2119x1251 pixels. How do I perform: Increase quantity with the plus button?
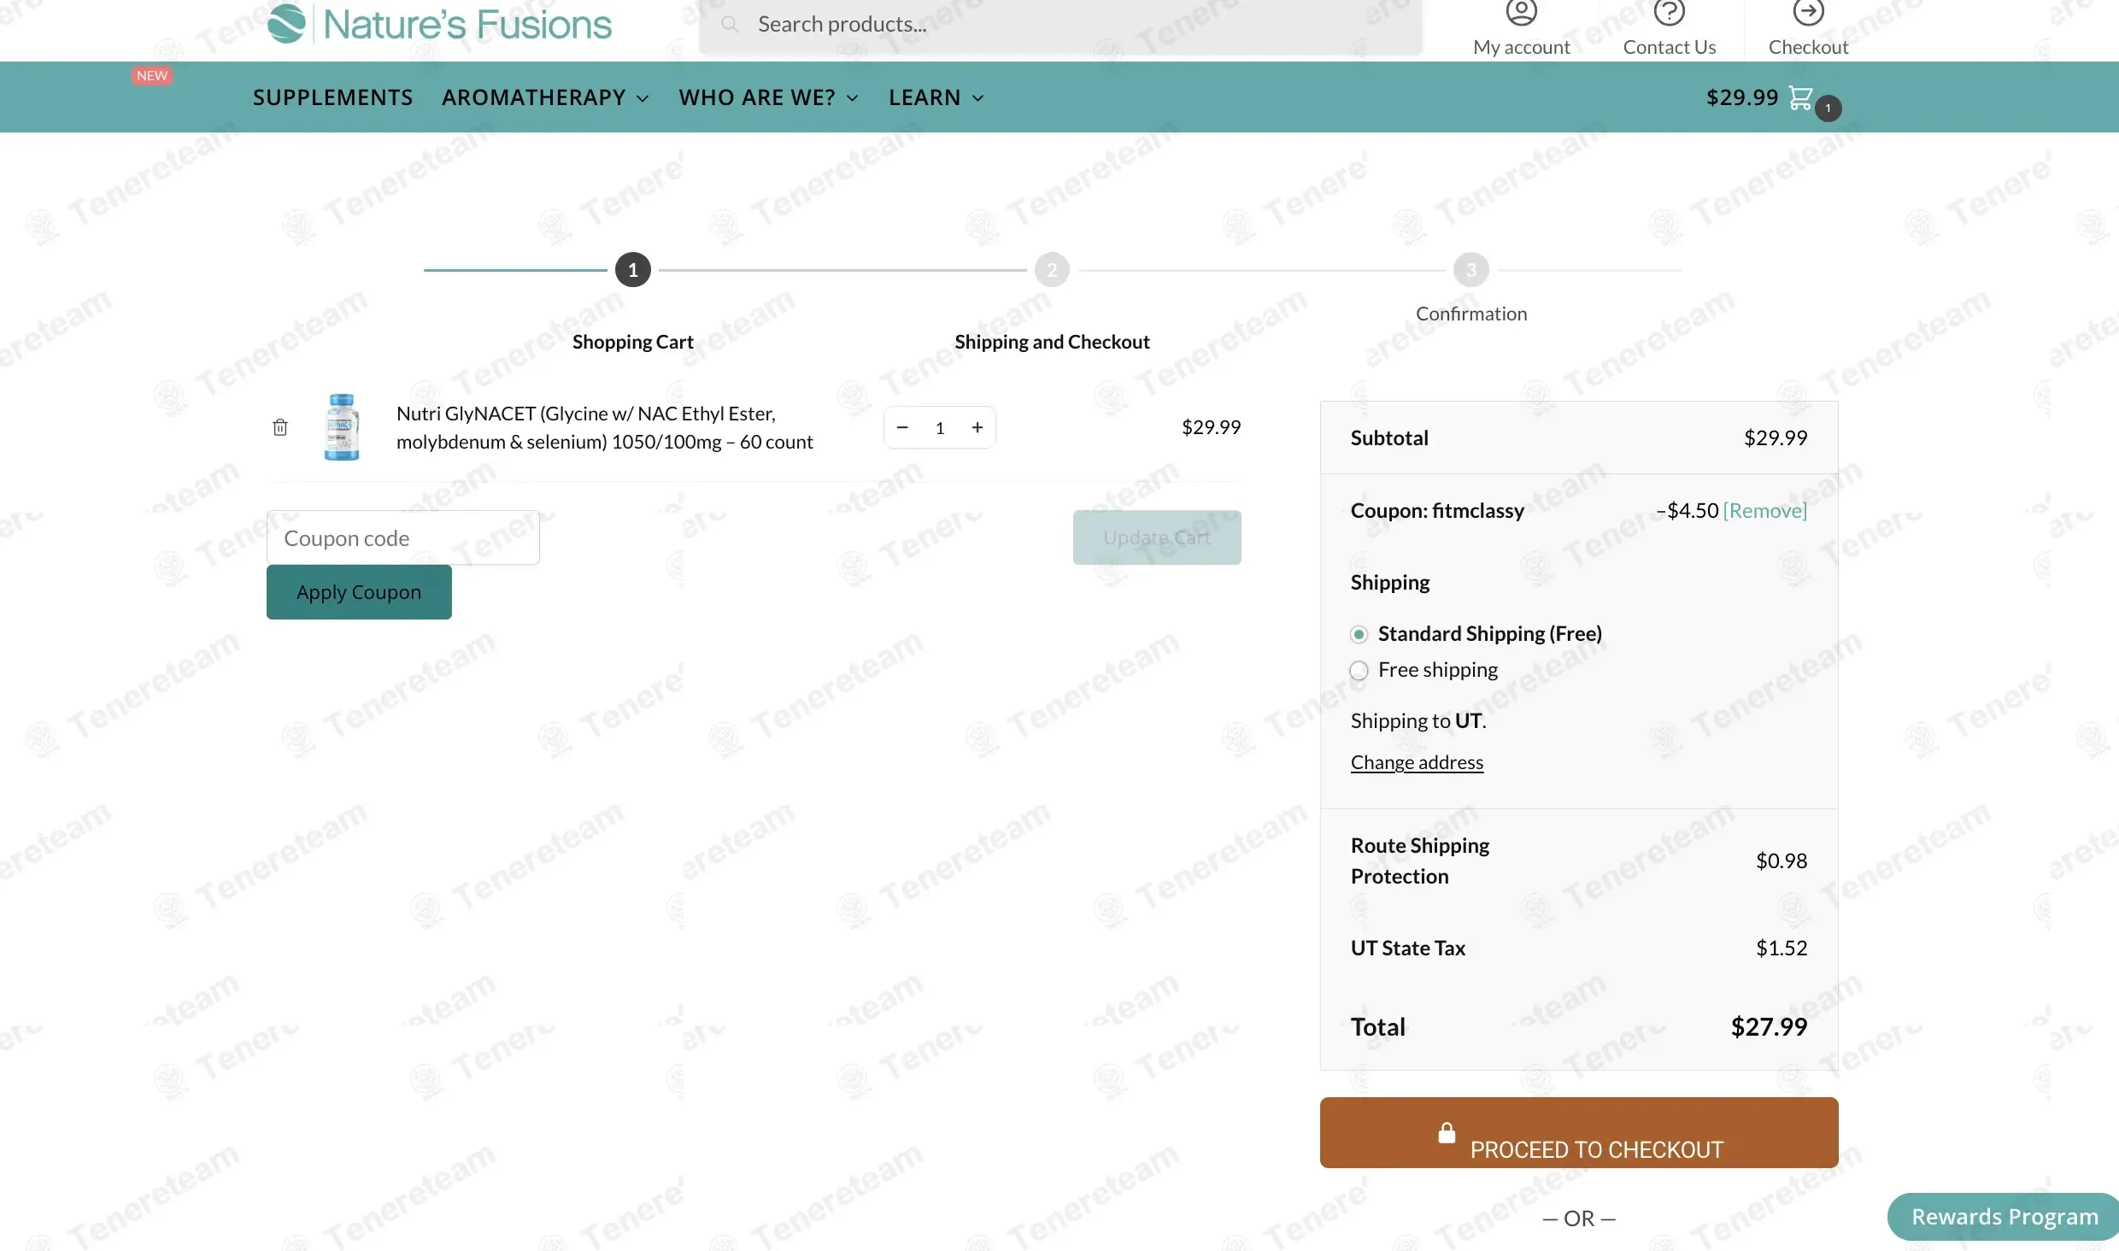[x=977, y=427]
